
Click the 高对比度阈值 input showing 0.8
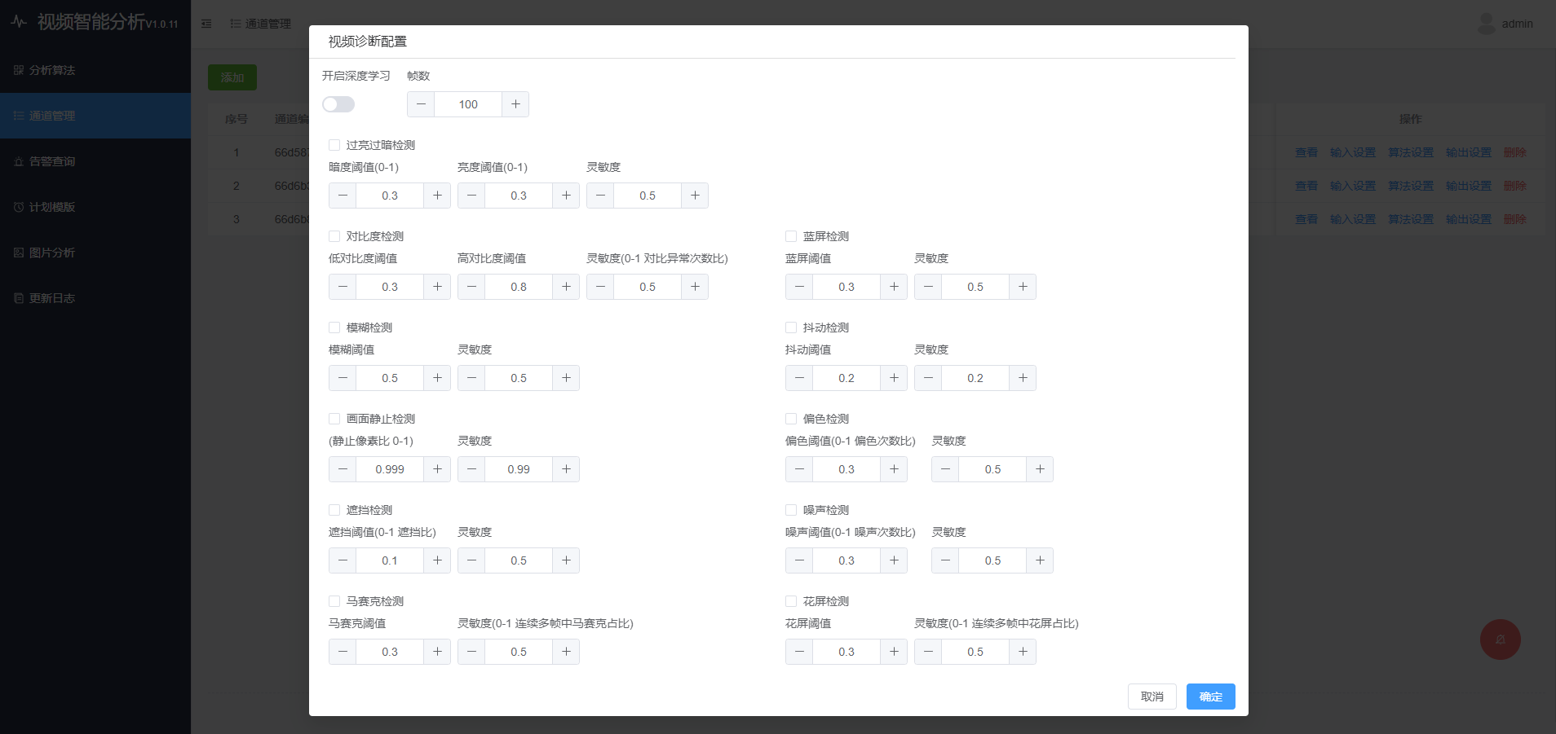tap(519, 287)
